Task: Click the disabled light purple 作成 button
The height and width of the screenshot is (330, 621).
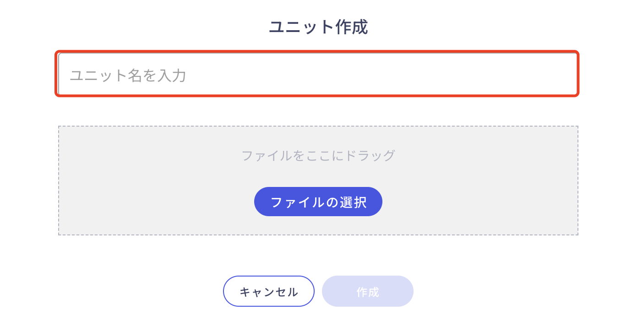Action: click(x=368, y=291)
